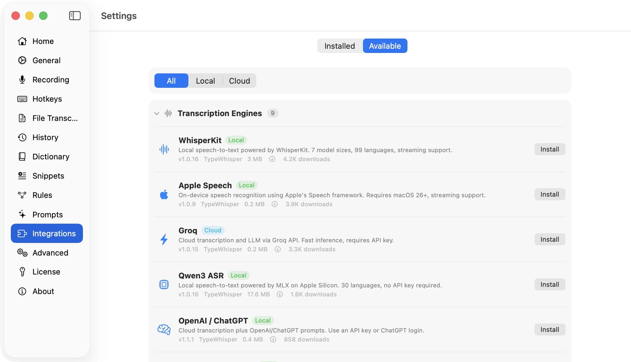Install the Groq engine

coord(550,240)
